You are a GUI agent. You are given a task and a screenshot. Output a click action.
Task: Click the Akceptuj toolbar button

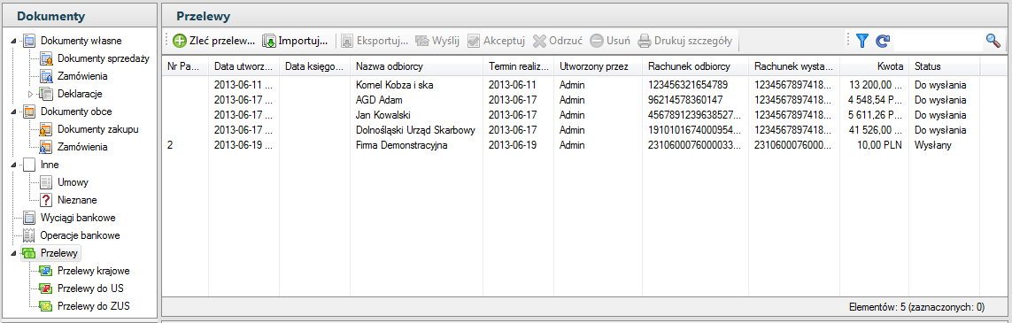pos(497,41)
